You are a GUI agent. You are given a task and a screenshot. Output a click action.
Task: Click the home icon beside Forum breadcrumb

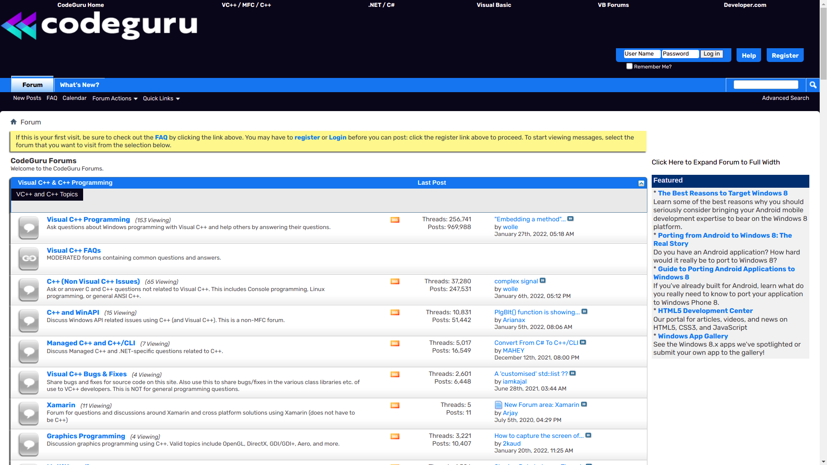14,122
